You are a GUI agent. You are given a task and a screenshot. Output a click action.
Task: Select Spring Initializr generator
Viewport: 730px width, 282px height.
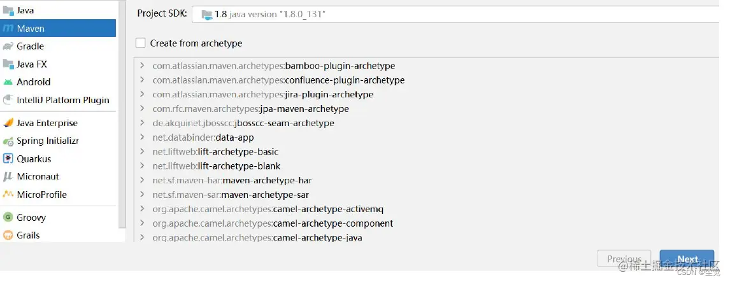pos(58,141)
